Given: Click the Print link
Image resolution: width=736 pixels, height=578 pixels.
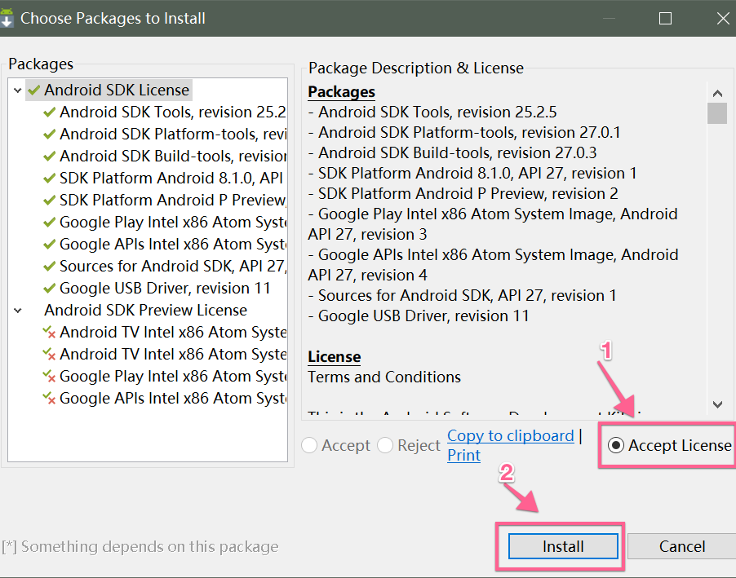Looking at the screenshot, I should 463,455.
